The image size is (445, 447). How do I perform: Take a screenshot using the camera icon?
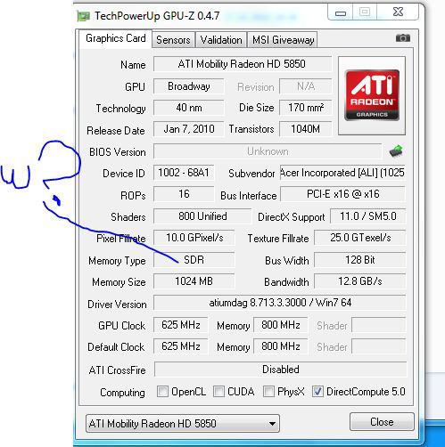click(403, 38)
